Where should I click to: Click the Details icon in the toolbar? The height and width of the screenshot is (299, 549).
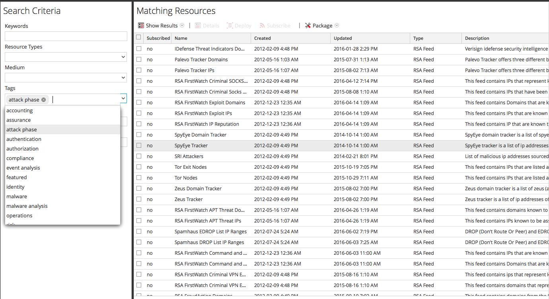click(x=198, y=25)
